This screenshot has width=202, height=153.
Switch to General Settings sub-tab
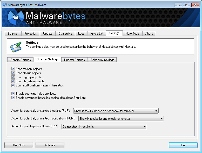tap(21, 60)
